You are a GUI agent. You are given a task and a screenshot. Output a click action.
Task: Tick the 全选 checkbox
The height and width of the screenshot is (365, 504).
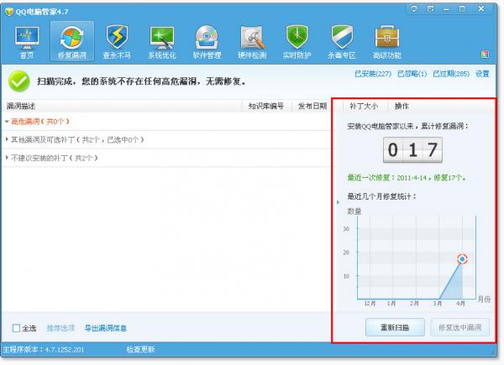click(16, 328)
